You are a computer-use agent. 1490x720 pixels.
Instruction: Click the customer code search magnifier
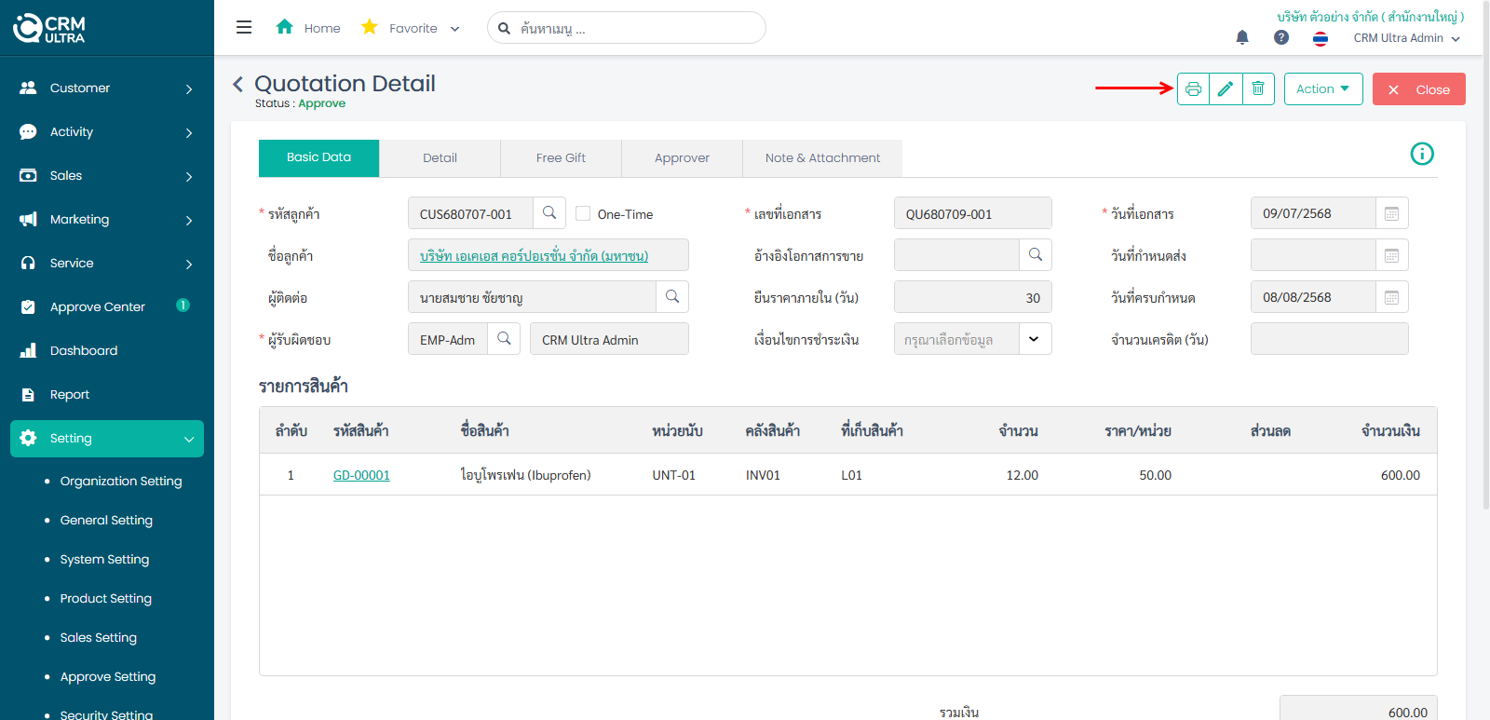[549, 213]
